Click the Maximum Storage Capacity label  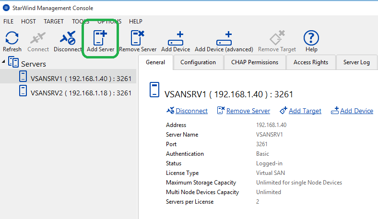pos(201,183)
